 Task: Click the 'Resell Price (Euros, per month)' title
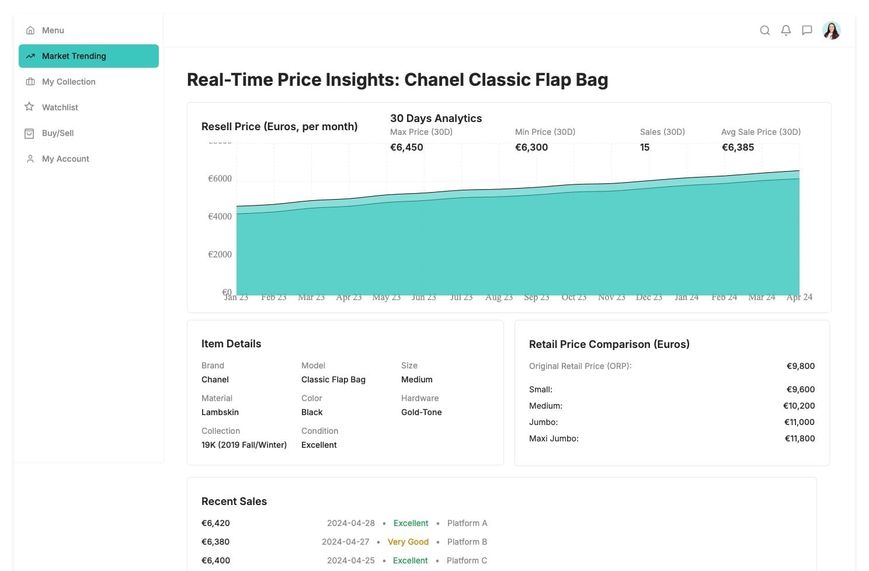[x=279, y=127]
